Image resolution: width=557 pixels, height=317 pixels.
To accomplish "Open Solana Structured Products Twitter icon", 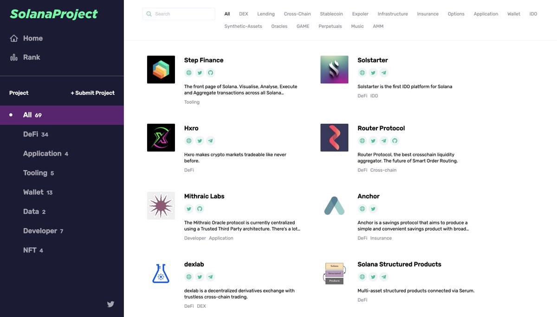I will point(373,277).
